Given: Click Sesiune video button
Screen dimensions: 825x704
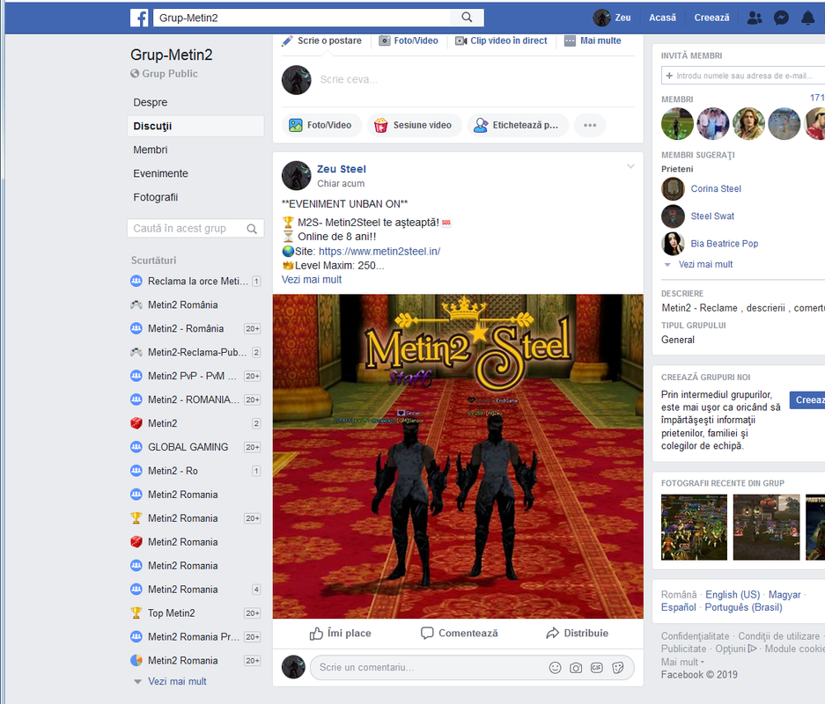Looking at the screenshot, I should (x=414, y=125).
